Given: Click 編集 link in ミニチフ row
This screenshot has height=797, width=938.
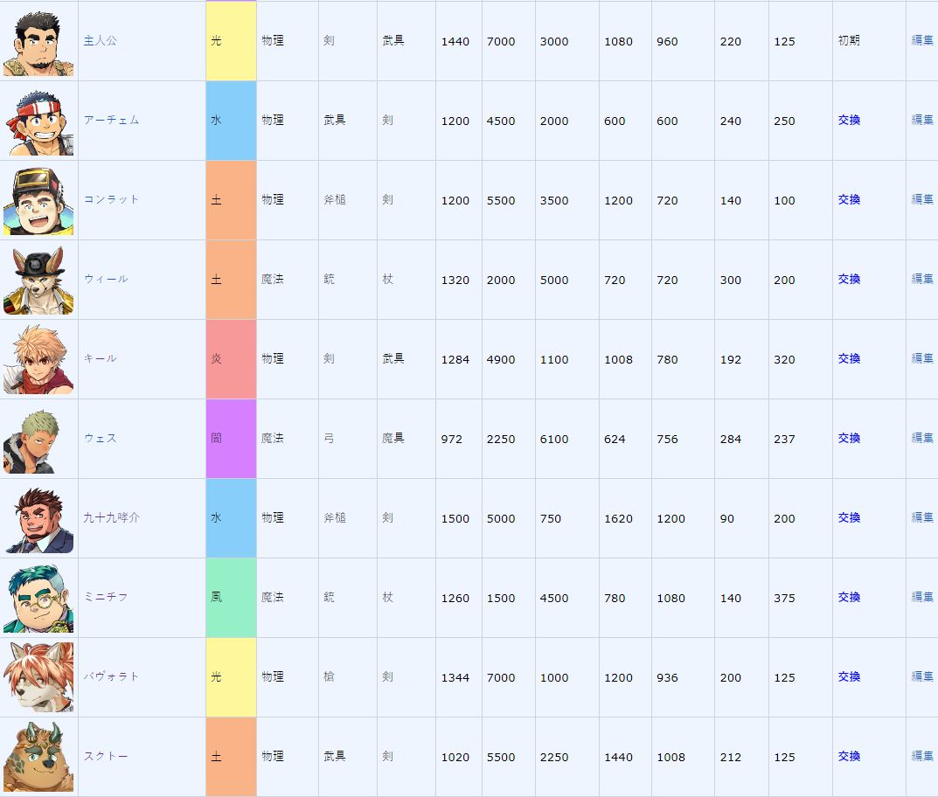Looking at the screenshot, I should pyautogui.click(x=922, y=597).
